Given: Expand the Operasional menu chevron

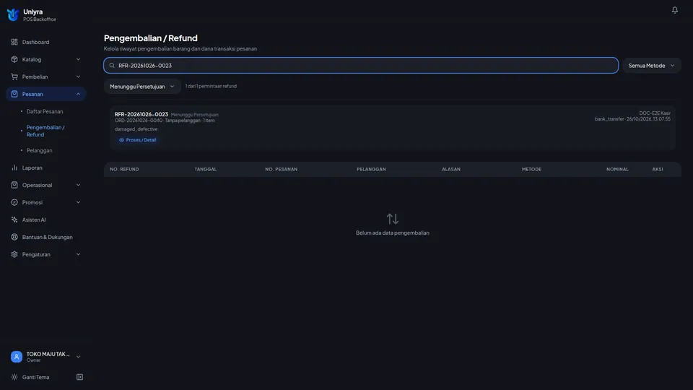Looking at the screenshot, I should click(x=78, y=185).
